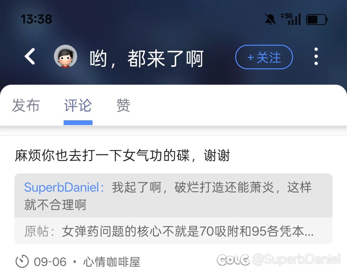The width and height of the screenshot is (347, 273).
Task: Tap the muted notification bell icon
Action: pos(270,19)
